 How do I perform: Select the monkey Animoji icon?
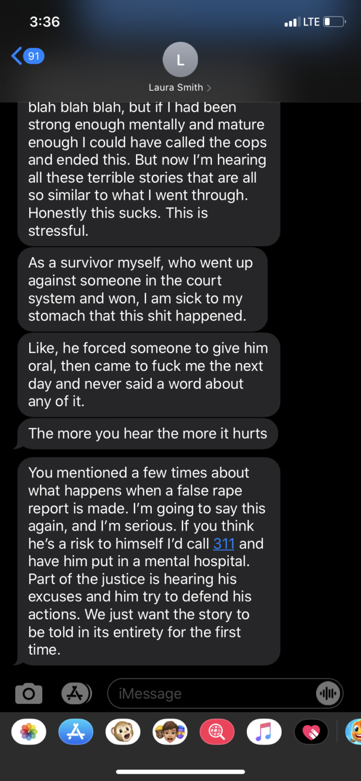[123, 732]
